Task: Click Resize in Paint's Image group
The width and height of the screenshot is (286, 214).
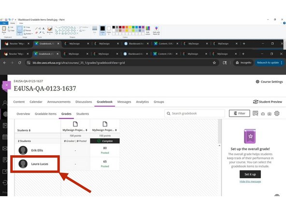Action: (28, 30)
